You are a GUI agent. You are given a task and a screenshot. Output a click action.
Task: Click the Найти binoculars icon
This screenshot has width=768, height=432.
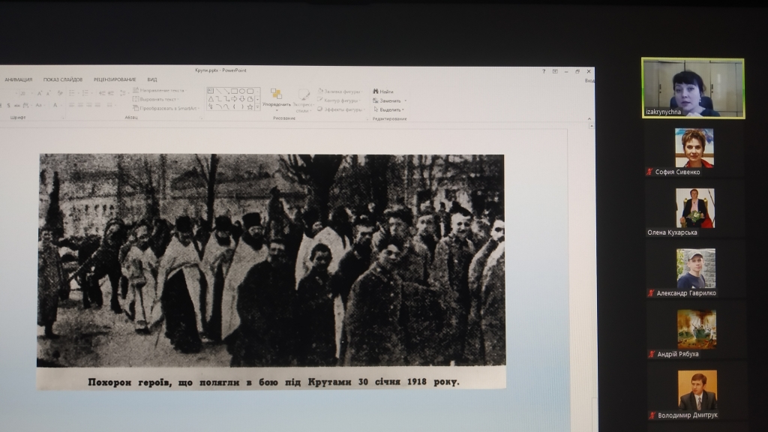[376, 91]
